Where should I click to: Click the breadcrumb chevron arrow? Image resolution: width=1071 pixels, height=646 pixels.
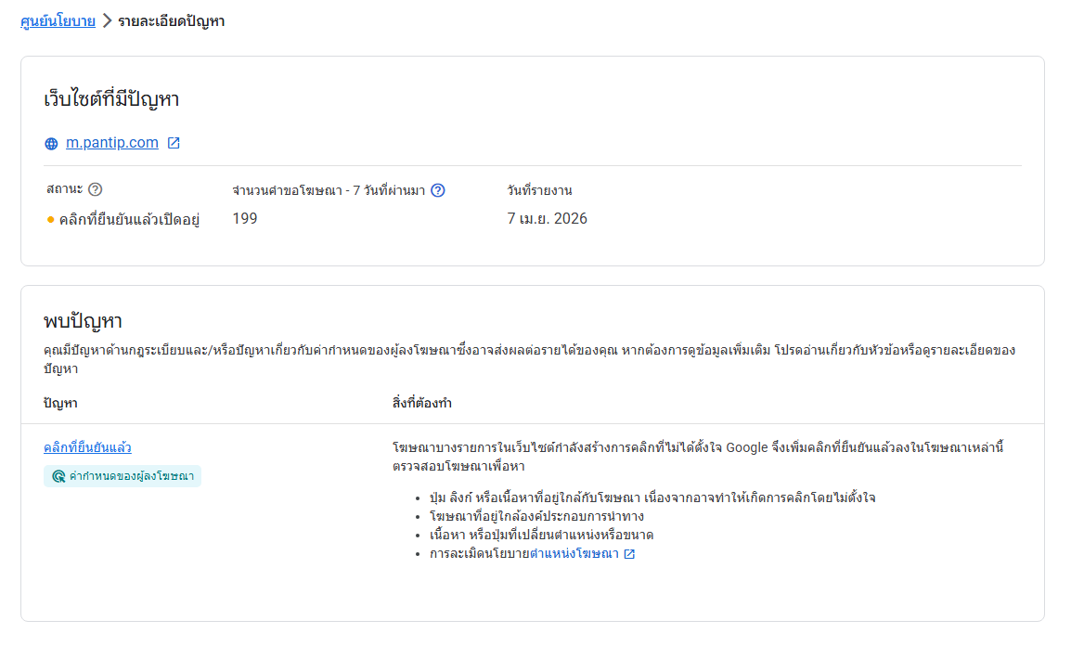point(107,20)
